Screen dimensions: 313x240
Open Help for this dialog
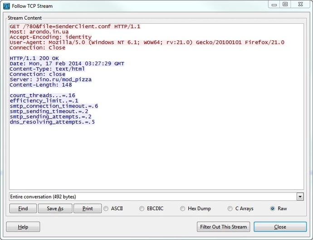23,227
